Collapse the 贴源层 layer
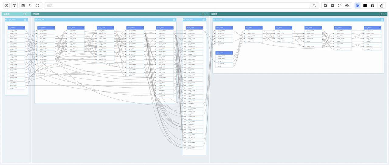Viewport: 389px width, 165px height. click(x=25, y=14)
